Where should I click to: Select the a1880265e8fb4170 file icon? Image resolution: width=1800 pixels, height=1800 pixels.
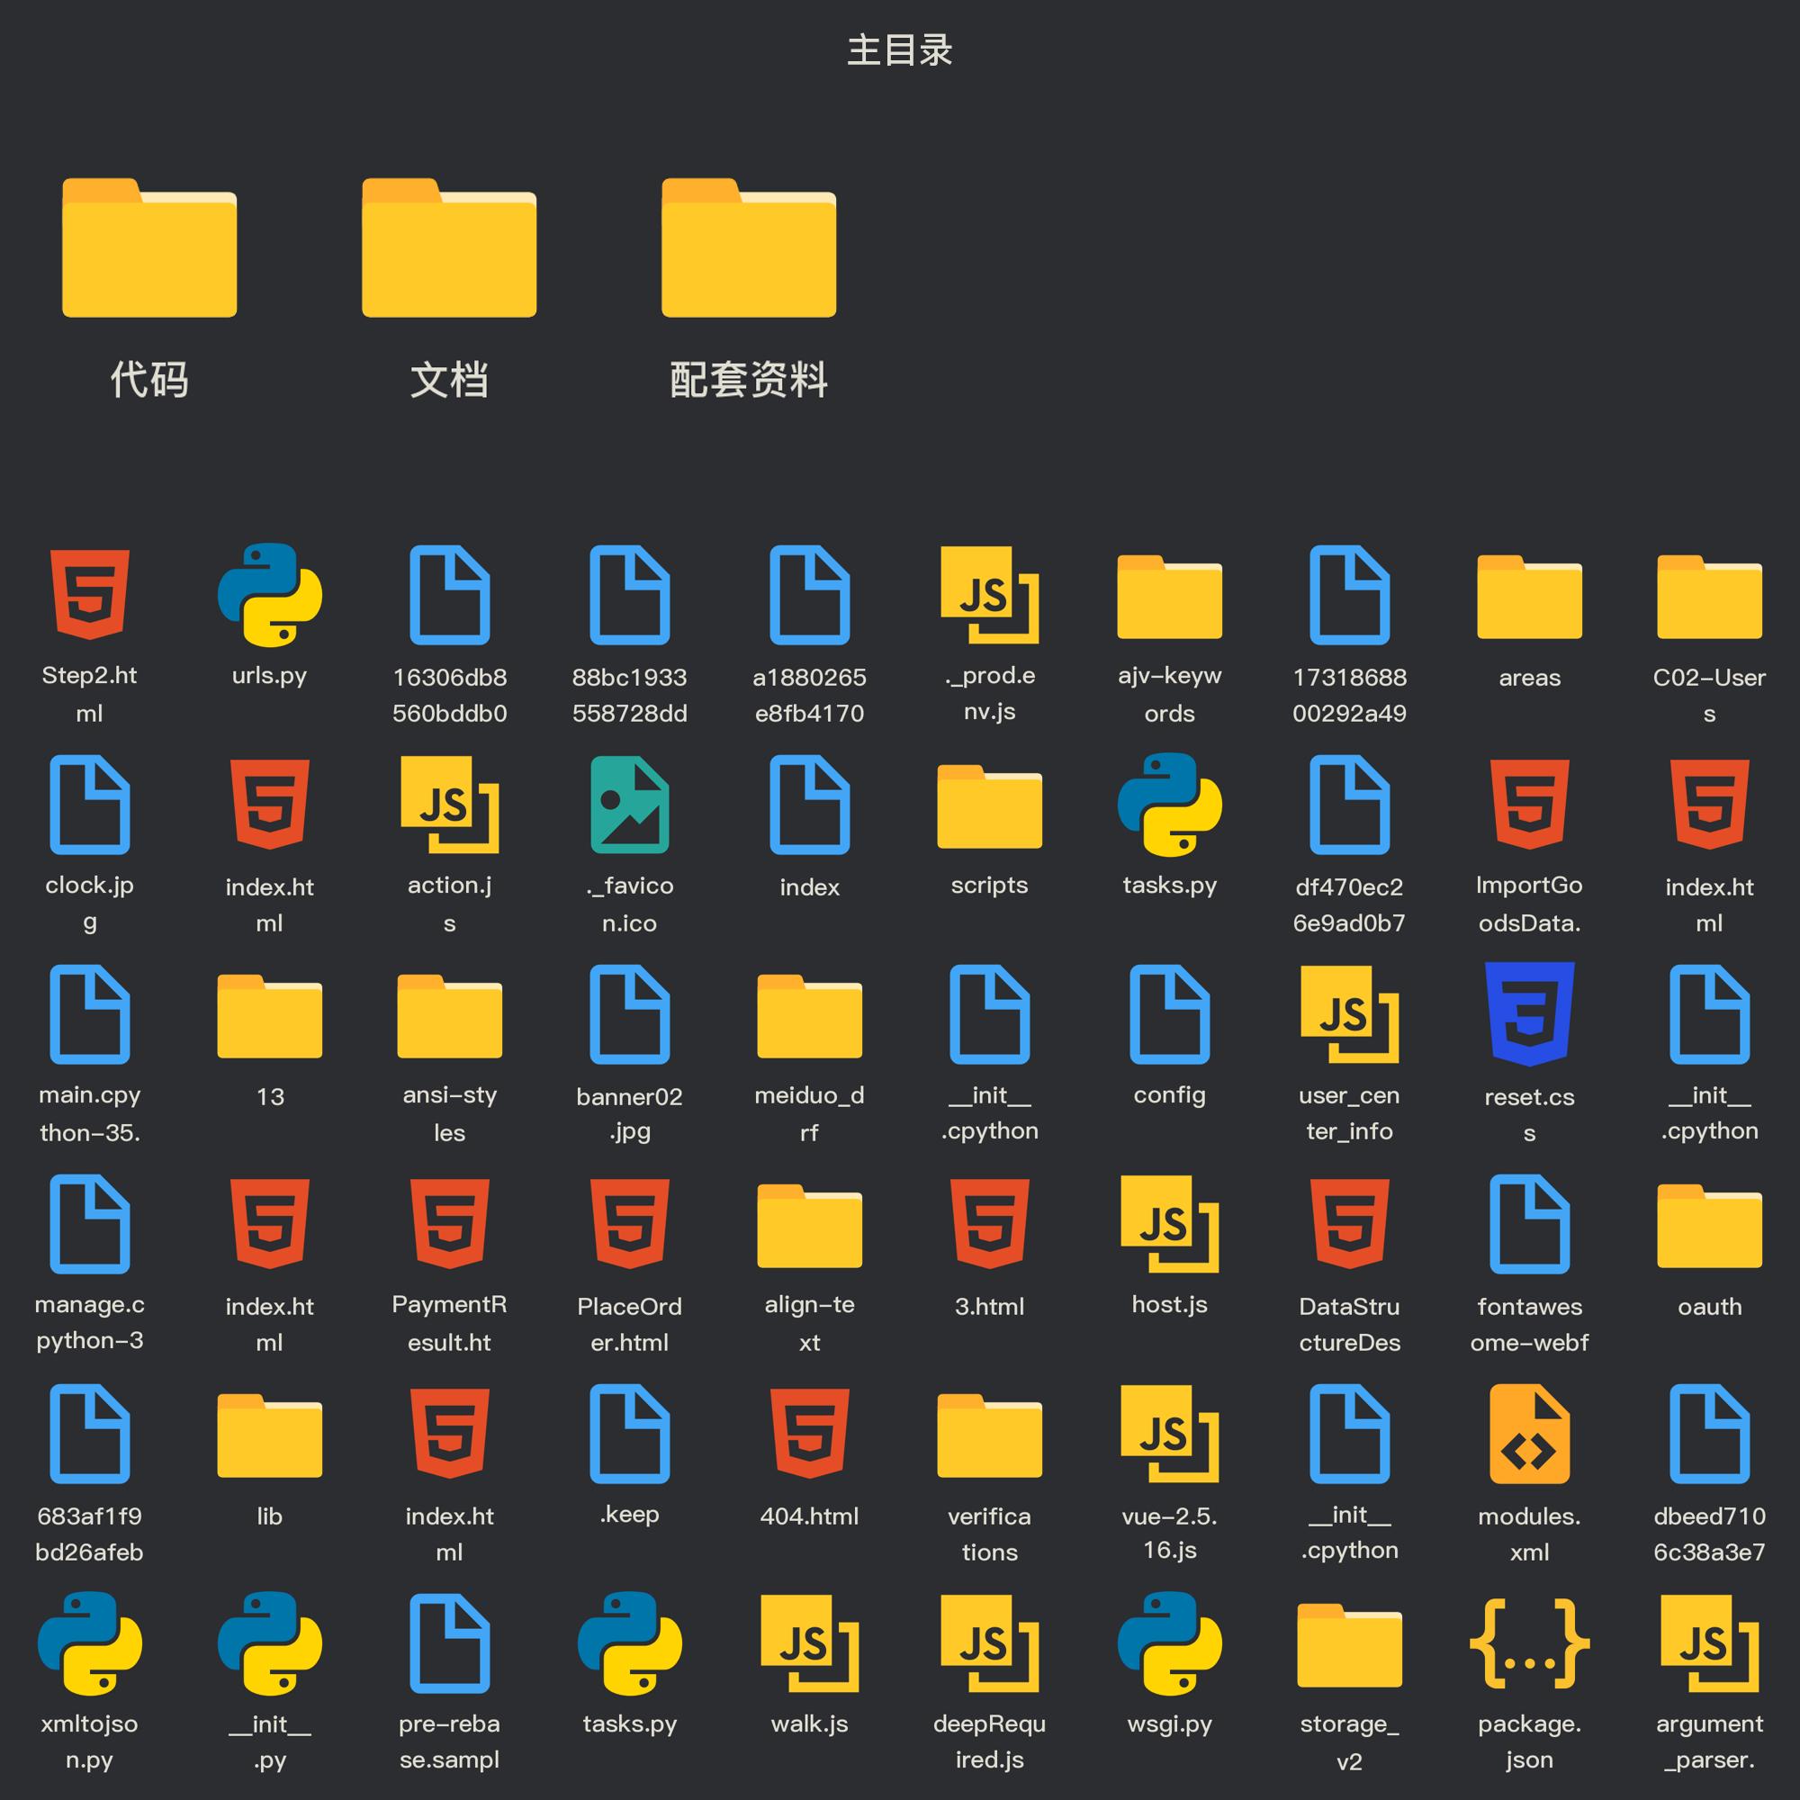810,594
